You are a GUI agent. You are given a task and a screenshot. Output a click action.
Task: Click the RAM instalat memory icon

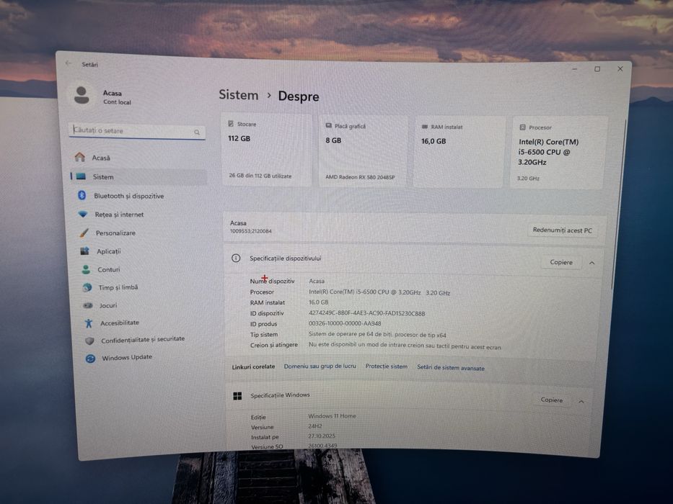point(425,127)
